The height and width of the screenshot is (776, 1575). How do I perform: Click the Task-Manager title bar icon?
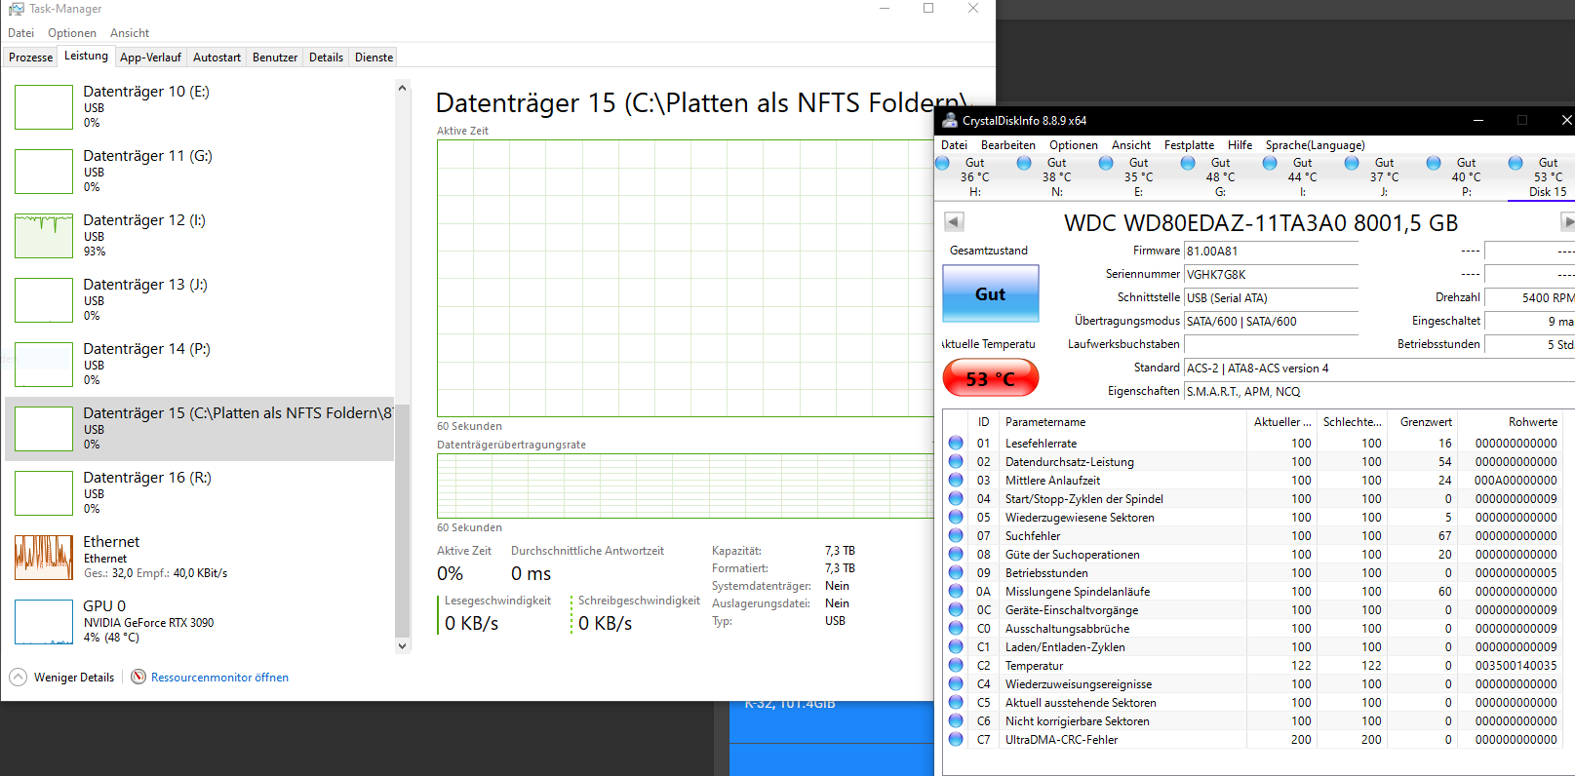click(x=17, y=9)
